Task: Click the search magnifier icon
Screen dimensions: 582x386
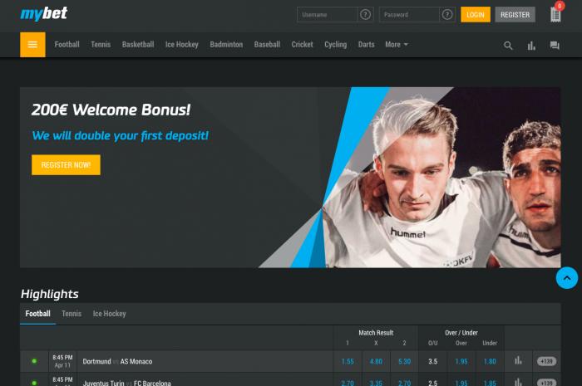Action: (x=508, y=46)
